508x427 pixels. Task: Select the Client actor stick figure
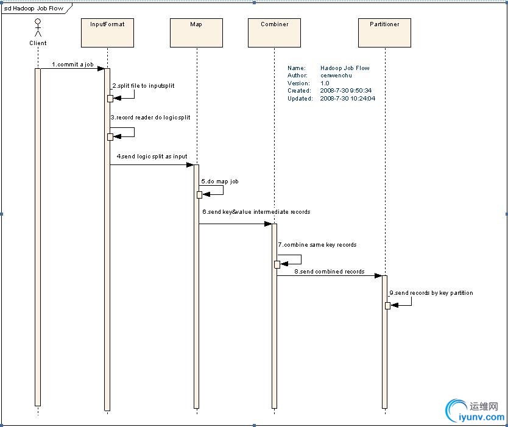click(38, 27)
